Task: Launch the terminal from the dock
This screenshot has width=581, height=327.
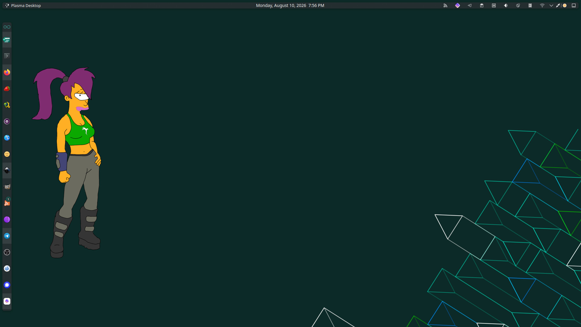Action: coord(7,56)
